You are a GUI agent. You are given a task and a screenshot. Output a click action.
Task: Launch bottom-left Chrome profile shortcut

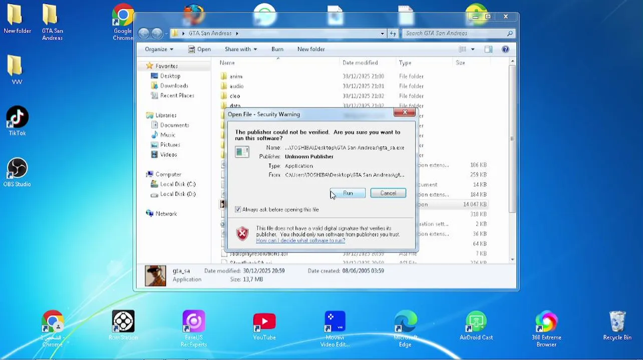(x=53, y=328)
